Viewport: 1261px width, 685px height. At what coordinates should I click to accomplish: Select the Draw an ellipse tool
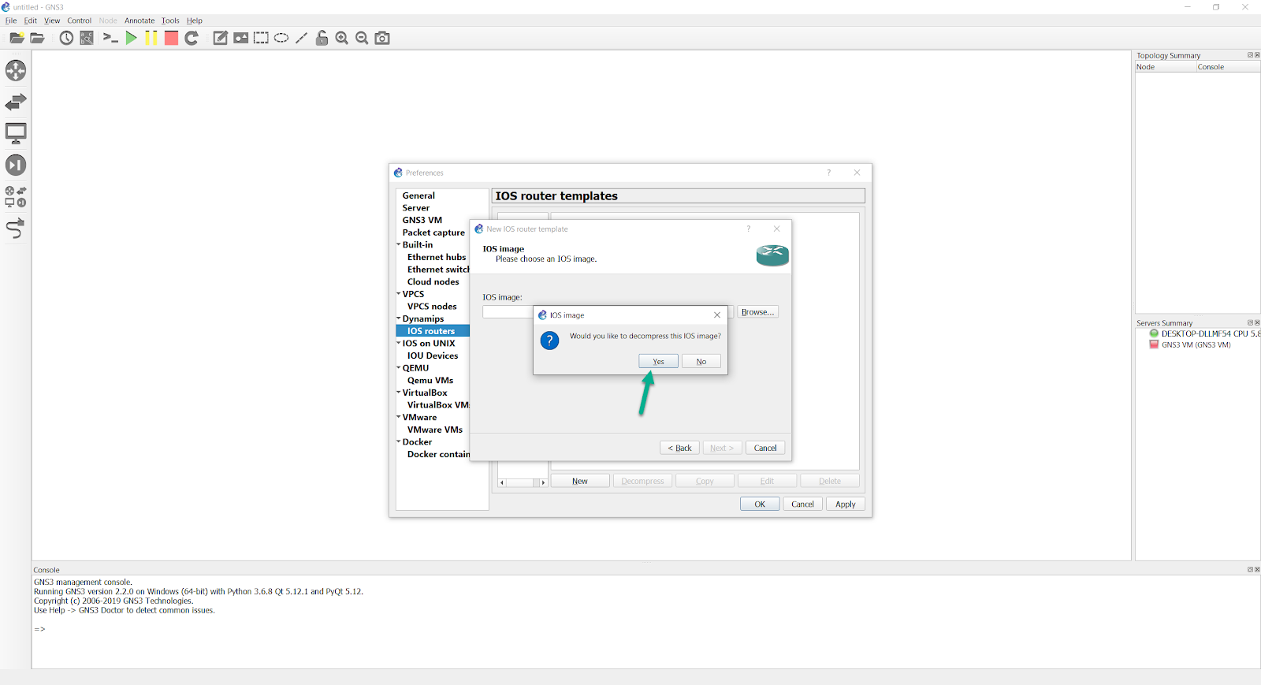click(281, 38)
